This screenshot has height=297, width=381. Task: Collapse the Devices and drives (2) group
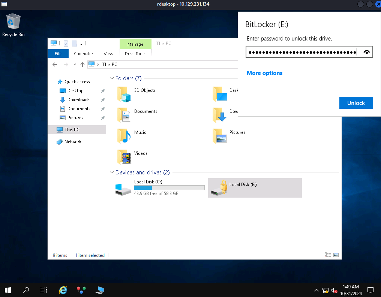(x=112, y=172)
